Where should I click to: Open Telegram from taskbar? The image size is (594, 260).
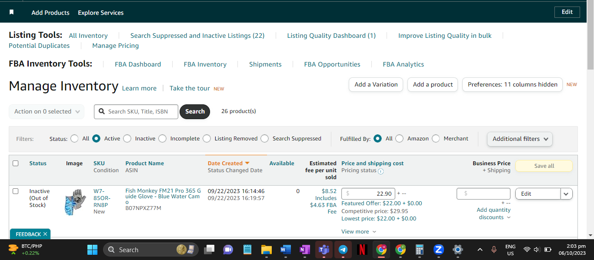pyautogui.click(x=343, y=250)
